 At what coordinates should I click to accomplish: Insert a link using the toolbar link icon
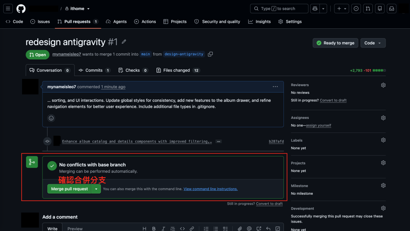pos(192,229)
